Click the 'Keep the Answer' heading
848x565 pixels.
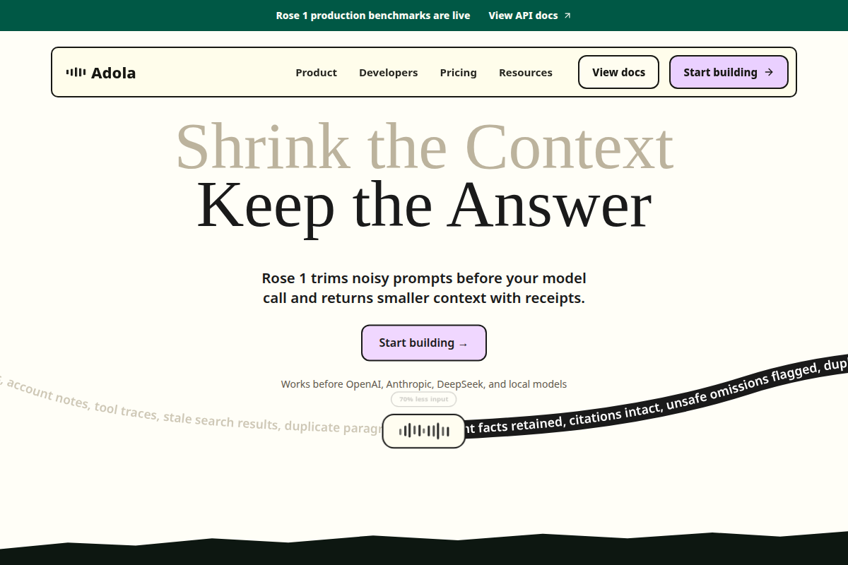pyautogui.click(x=424, y=206)
